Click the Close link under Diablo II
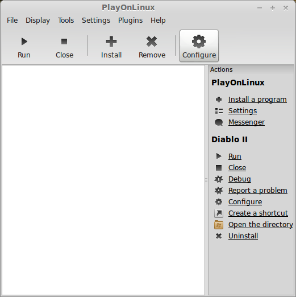Image resolution: width=296 pixels, height=297 pixels. (x=237, y=168)
